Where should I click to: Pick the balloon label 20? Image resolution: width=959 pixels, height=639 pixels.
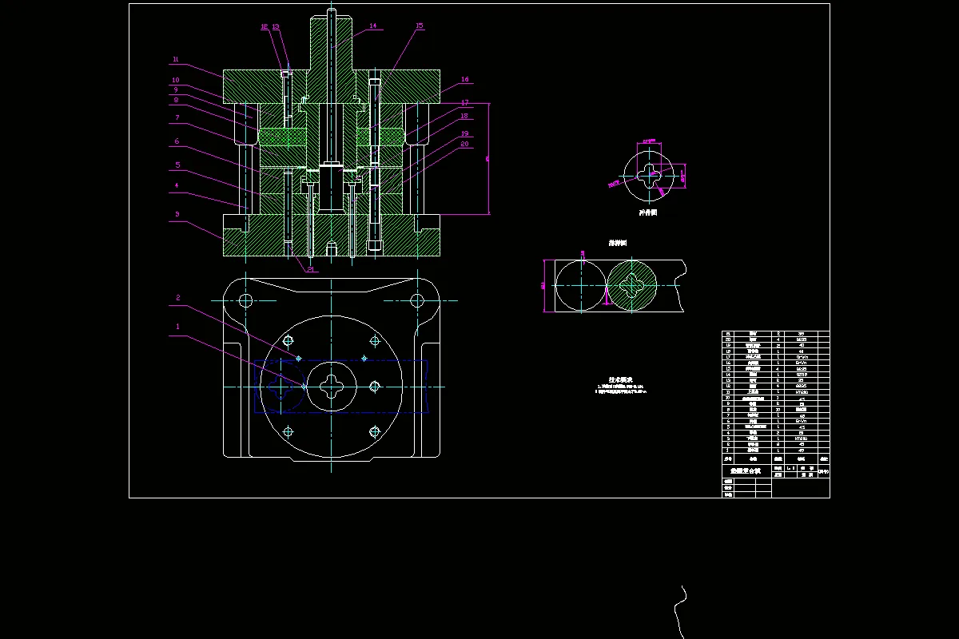point(464,144)
